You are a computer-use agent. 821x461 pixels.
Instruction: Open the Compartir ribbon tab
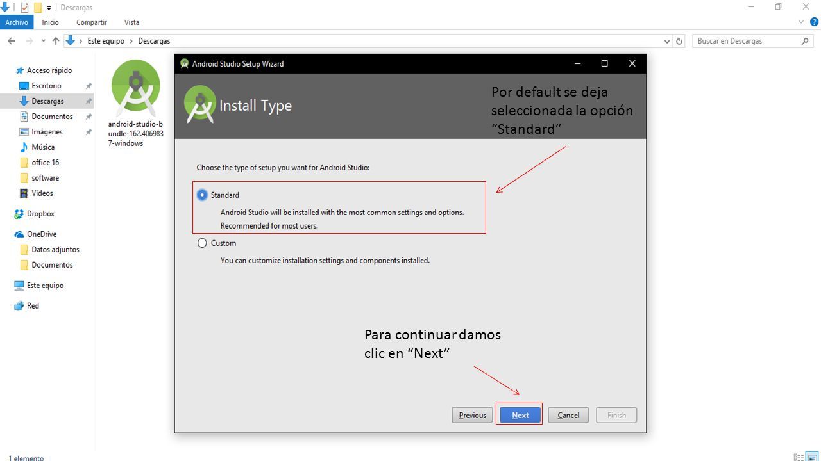(x=92, y=22)
